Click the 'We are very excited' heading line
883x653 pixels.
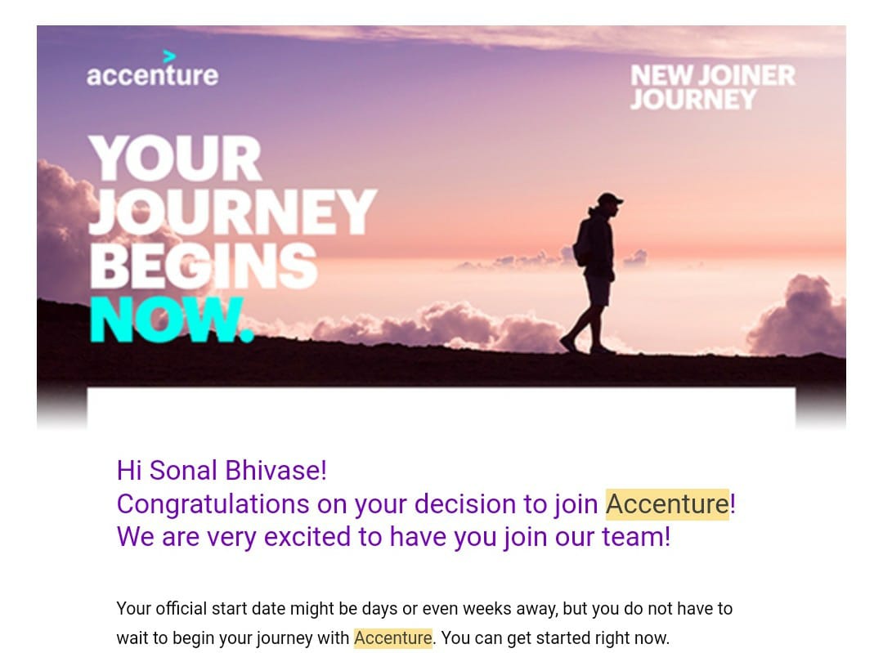pos(393,537)
